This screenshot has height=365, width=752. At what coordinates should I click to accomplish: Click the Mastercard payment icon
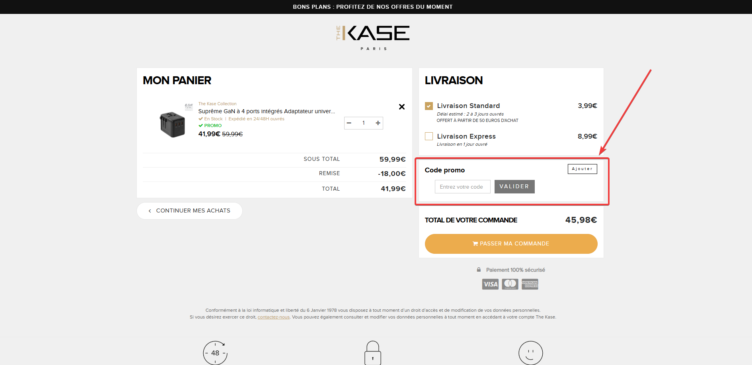510,284
